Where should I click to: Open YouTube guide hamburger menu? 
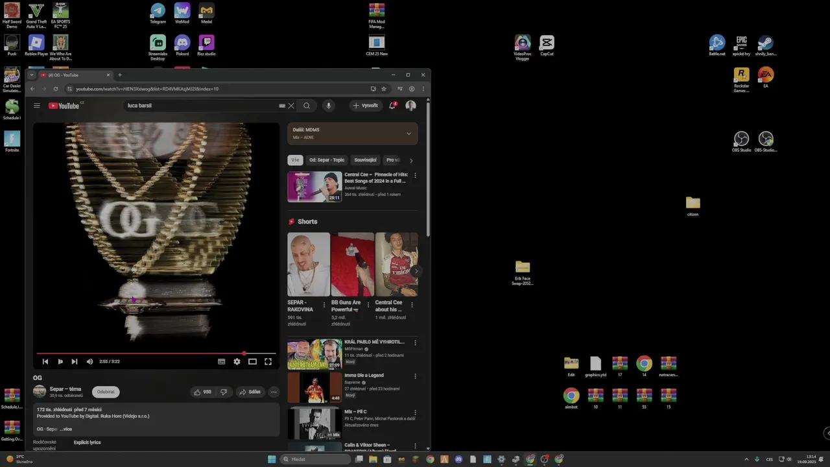tap(37, 106)
